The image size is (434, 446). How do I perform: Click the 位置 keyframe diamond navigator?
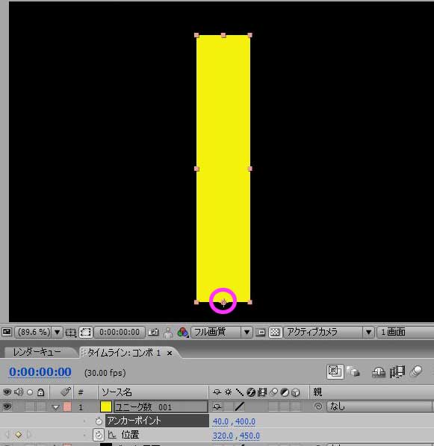[x=19, y=435]
